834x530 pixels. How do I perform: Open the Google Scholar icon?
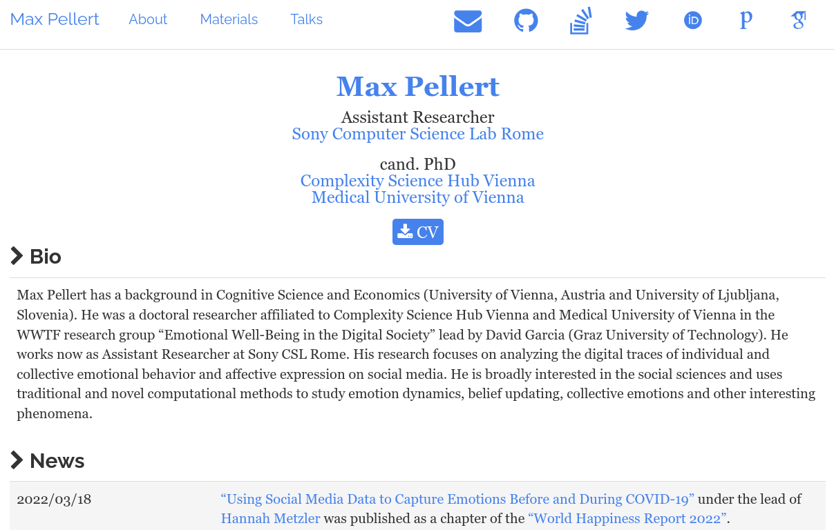pyautogui.click(x=799, y=21)
